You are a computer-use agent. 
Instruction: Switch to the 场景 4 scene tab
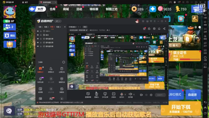(58, 27)
